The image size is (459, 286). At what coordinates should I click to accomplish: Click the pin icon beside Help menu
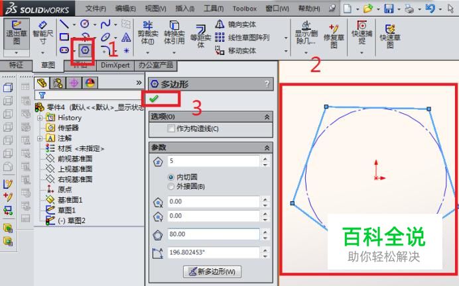[x=332, y=8]
